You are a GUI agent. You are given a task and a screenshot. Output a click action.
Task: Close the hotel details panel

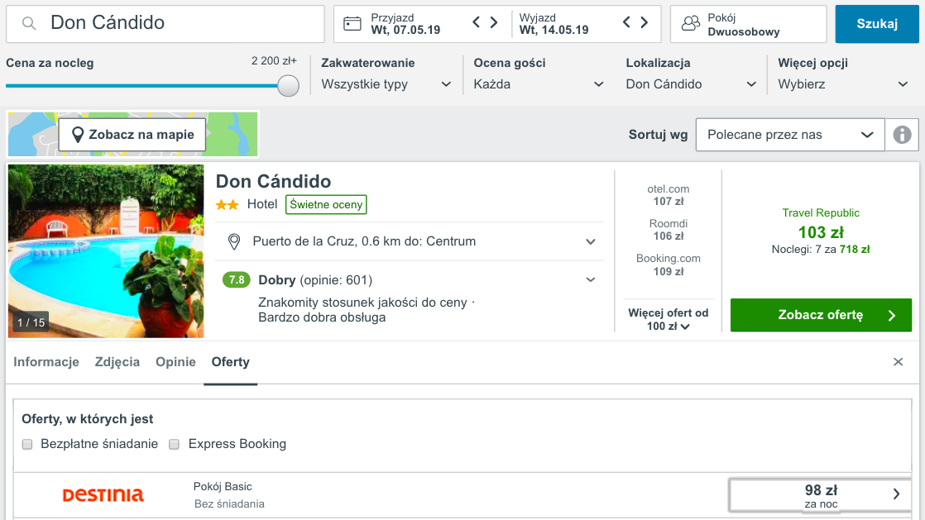(898, 362)
